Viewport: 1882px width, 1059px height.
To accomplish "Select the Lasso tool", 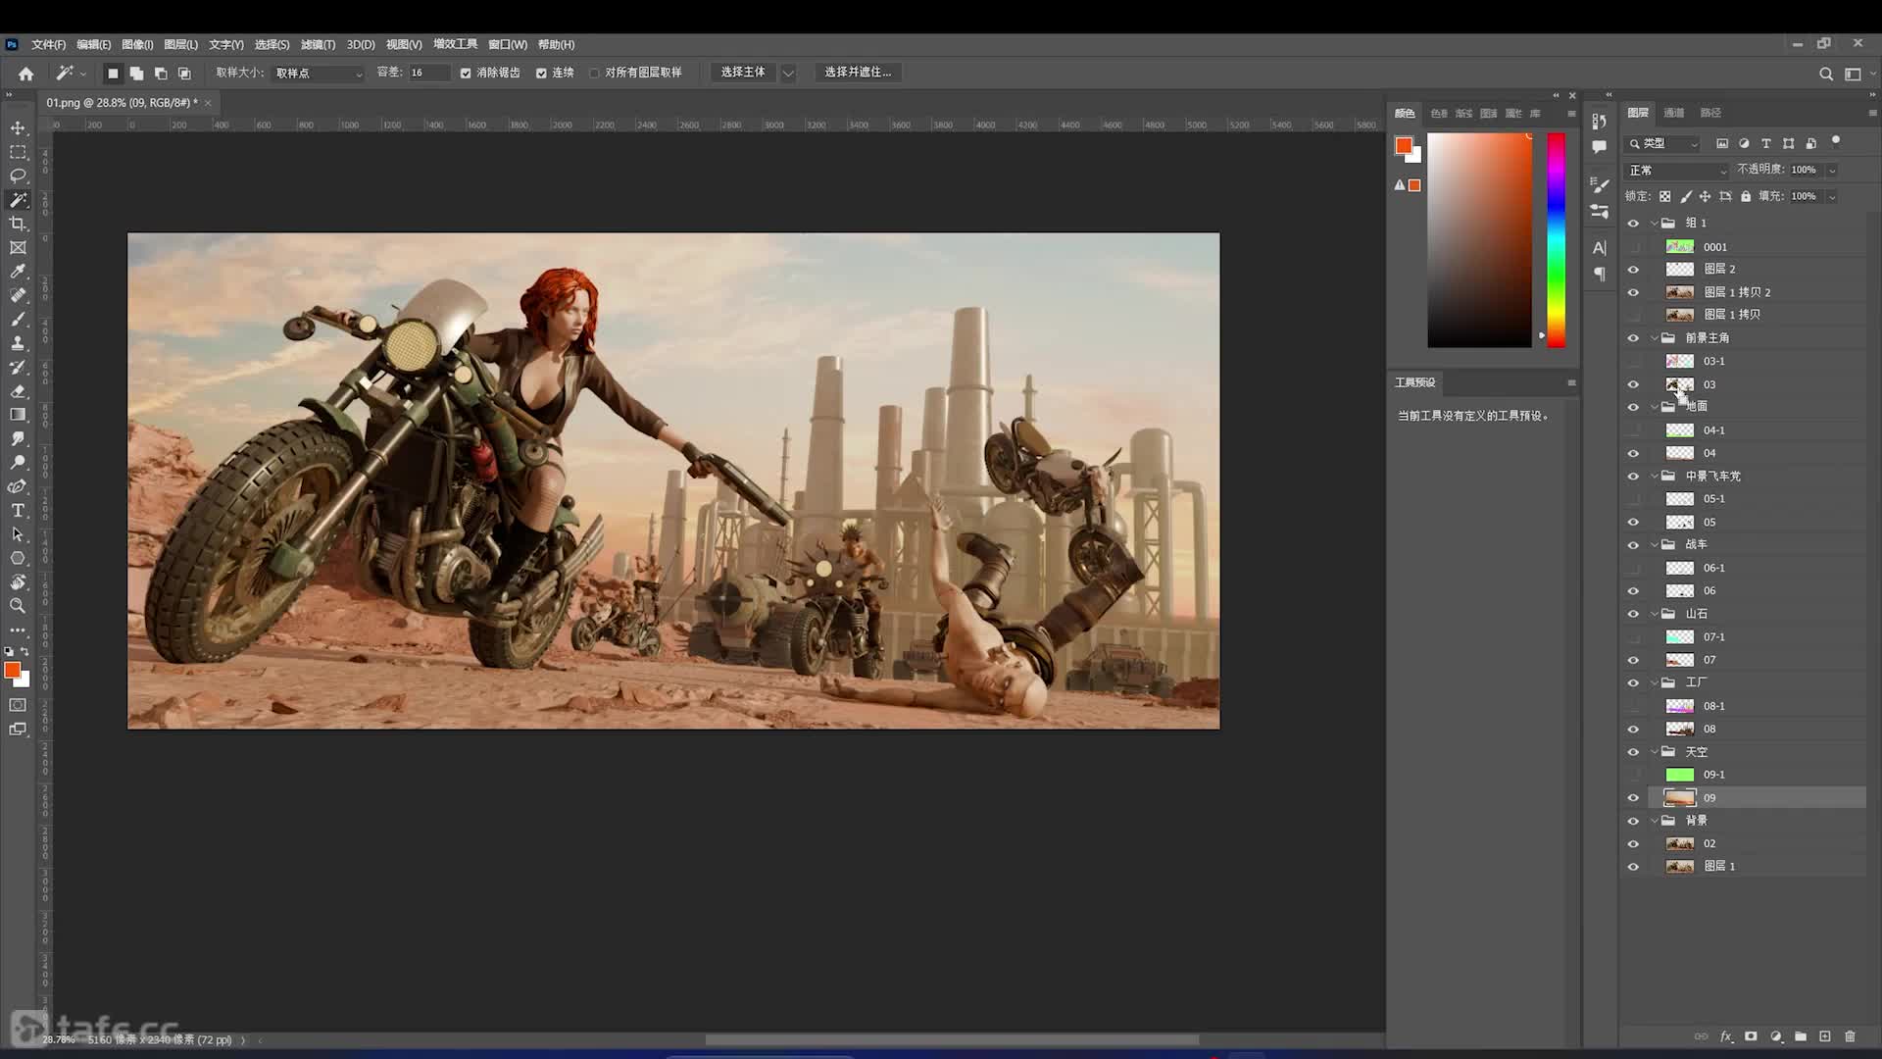I will [x=18, y=176].
